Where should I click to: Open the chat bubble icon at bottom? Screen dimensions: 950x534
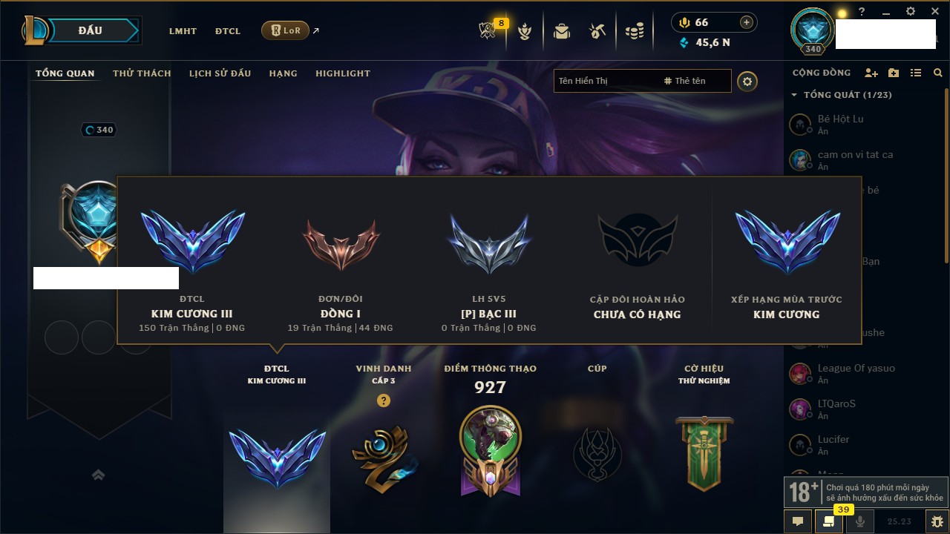(x=798, y=521)
